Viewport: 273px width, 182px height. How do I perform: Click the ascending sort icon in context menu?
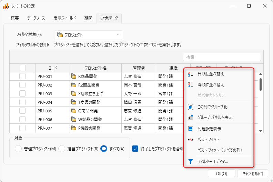191,74
